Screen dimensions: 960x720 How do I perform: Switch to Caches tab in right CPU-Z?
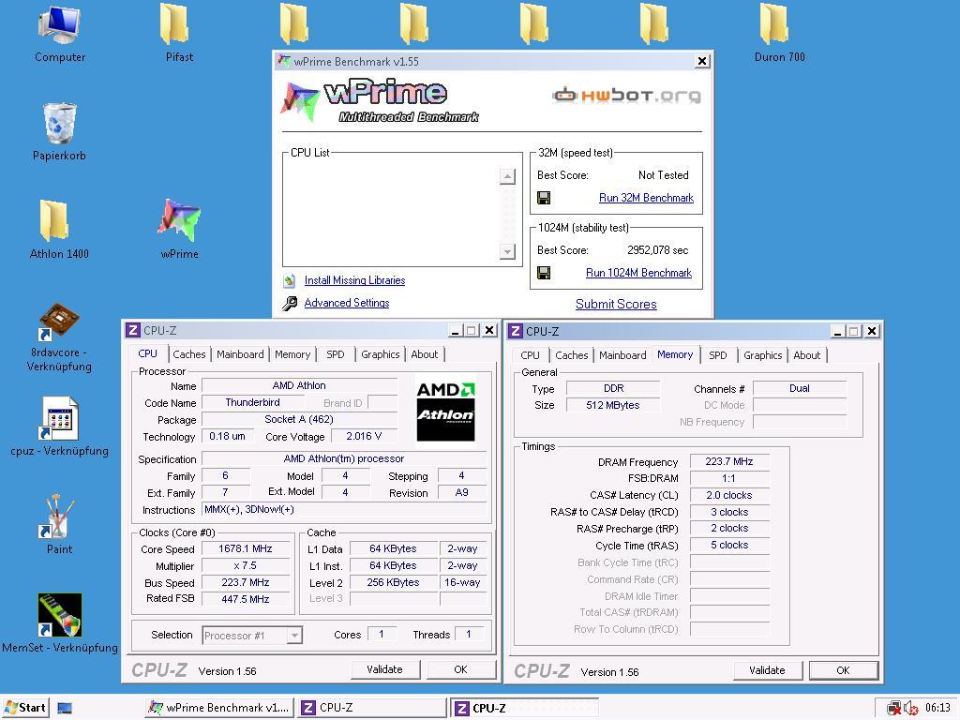572,355
